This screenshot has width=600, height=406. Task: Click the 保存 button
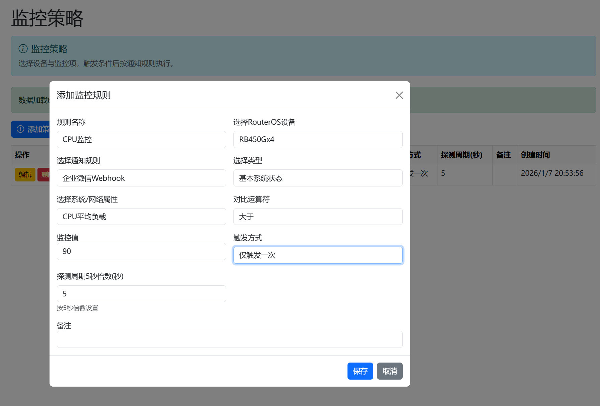[360, 371]
